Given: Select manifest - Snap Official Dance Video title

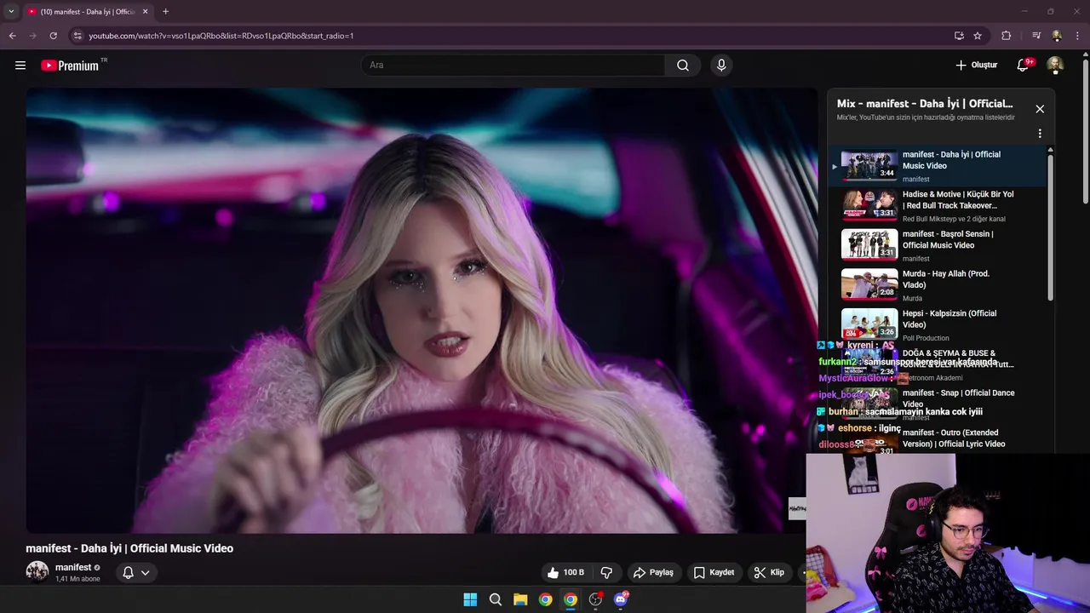Looking at the screenshot, I should pos(959,398).
